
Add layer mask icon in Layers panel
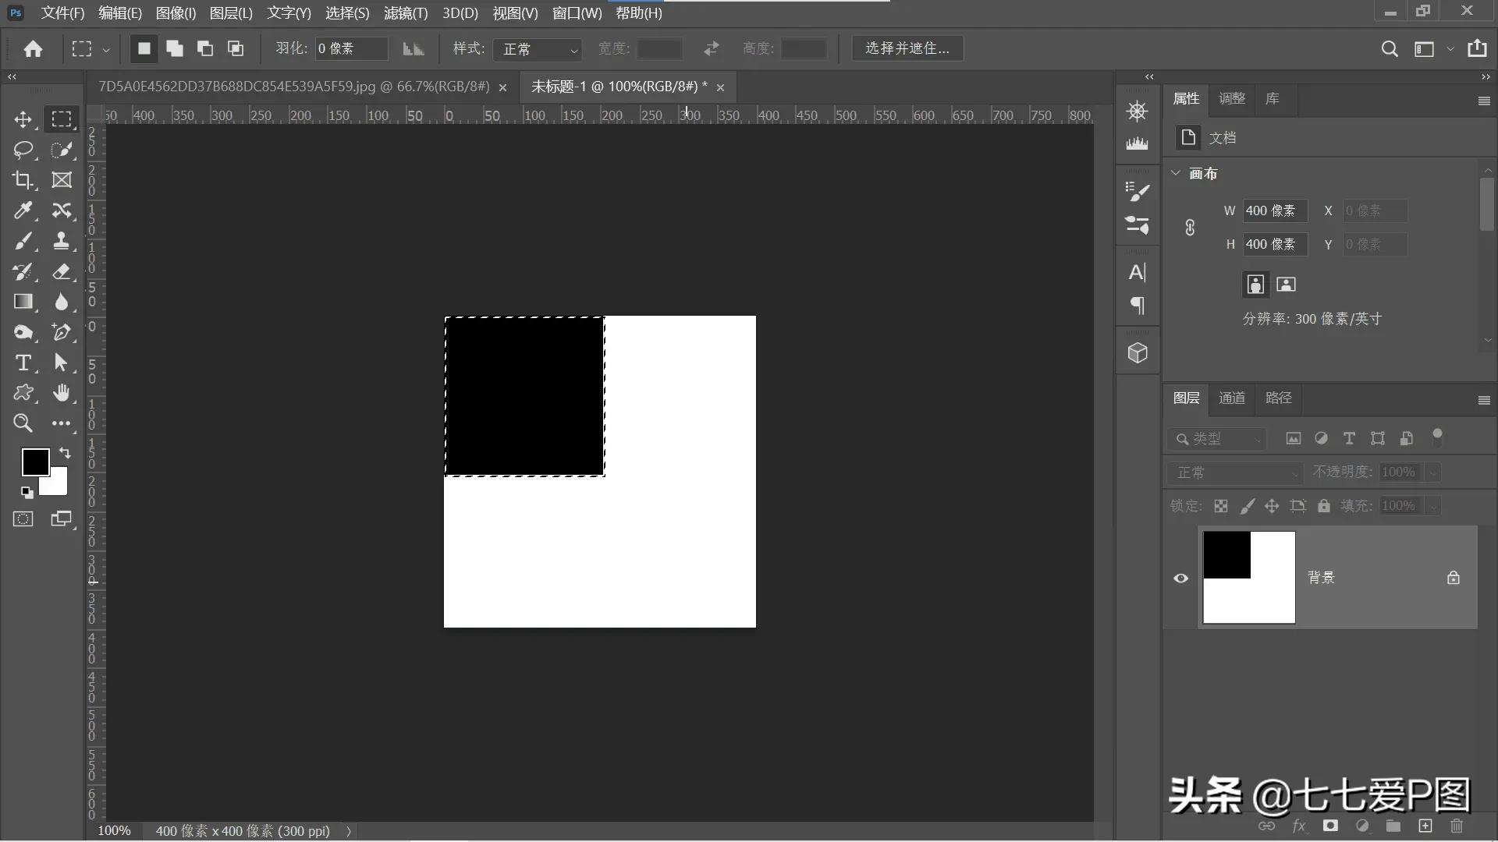click(x=1330, y=826)
